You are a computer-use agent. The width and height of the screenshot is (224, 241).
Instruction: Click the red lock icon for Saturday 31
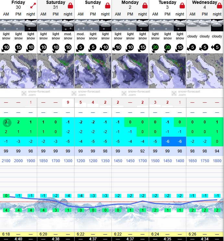pyautogui.click(x=70, y=5)
